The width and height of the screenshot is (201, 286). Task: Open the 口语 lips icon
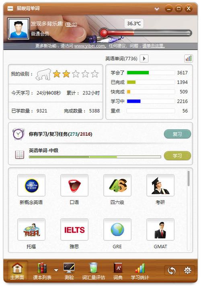tap(74, 185)
